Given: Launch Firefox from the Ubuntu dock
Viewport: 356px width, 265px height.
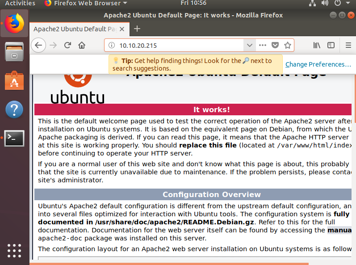Looking at the screenshot, I should (x=14, y=23).
